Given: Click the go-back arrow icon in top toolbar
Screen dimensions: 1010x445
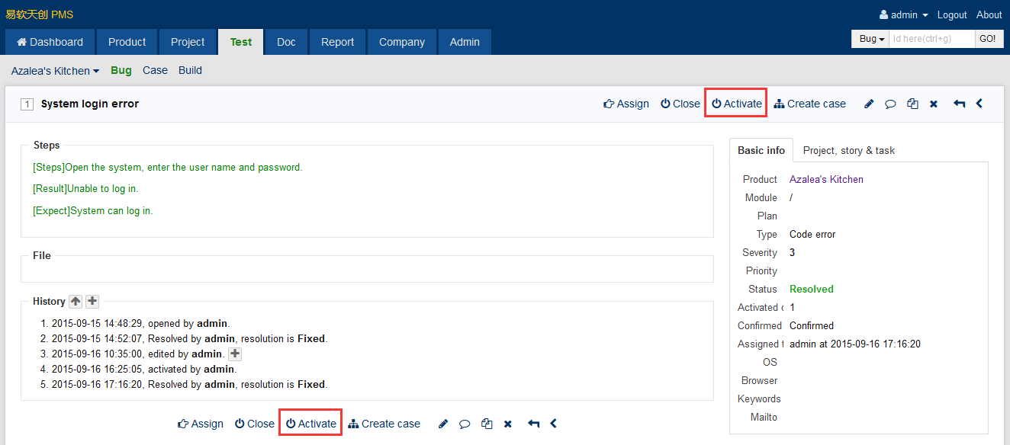Looking at the screenshot, I should pos(959,104).
